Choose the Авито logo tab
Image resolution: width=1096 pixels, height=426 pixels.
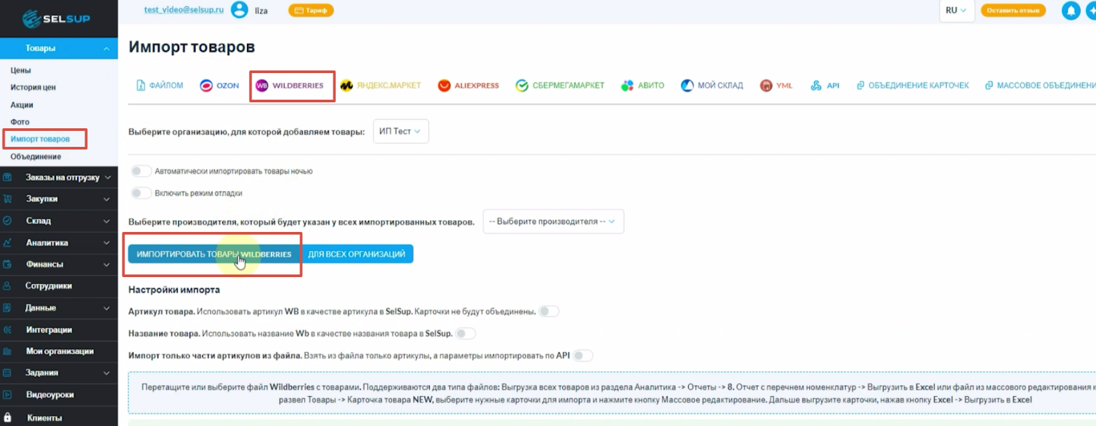pos(627,86)
